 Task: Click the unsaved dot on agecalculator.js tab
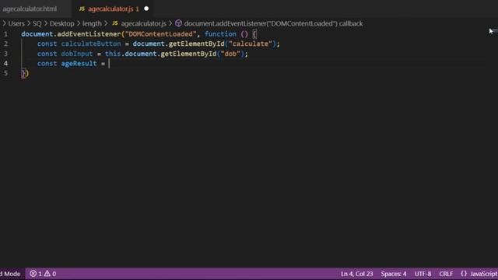coord(146,9)
